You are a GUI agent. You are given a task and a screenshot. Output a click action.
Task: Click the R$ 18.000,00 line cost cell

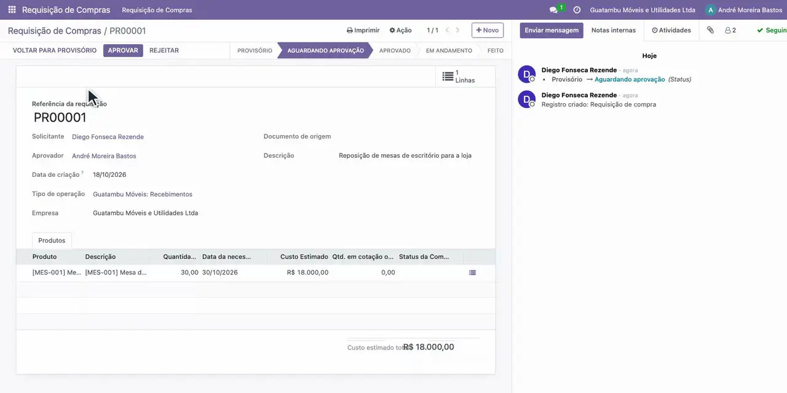[x=307, y=273]
